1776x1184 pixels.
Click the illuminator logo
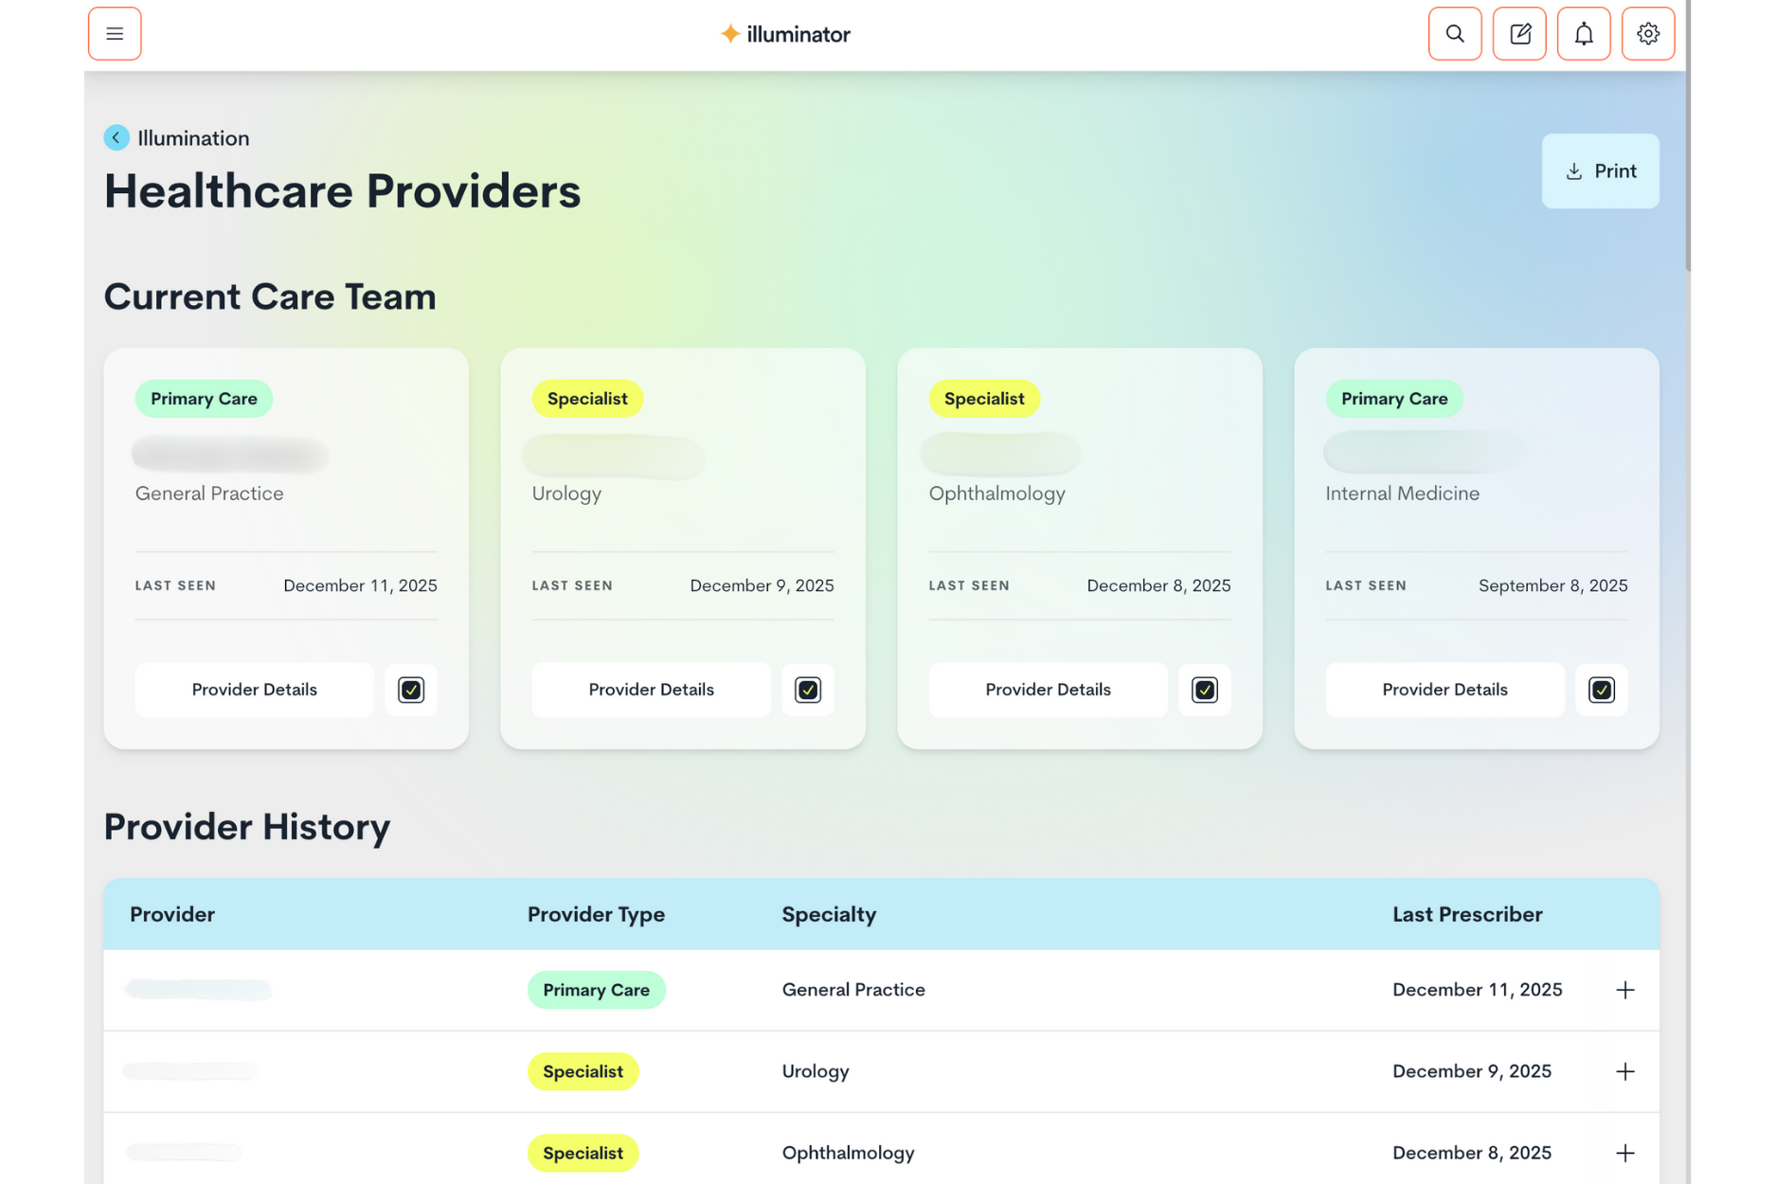click(x=785, y=35)
